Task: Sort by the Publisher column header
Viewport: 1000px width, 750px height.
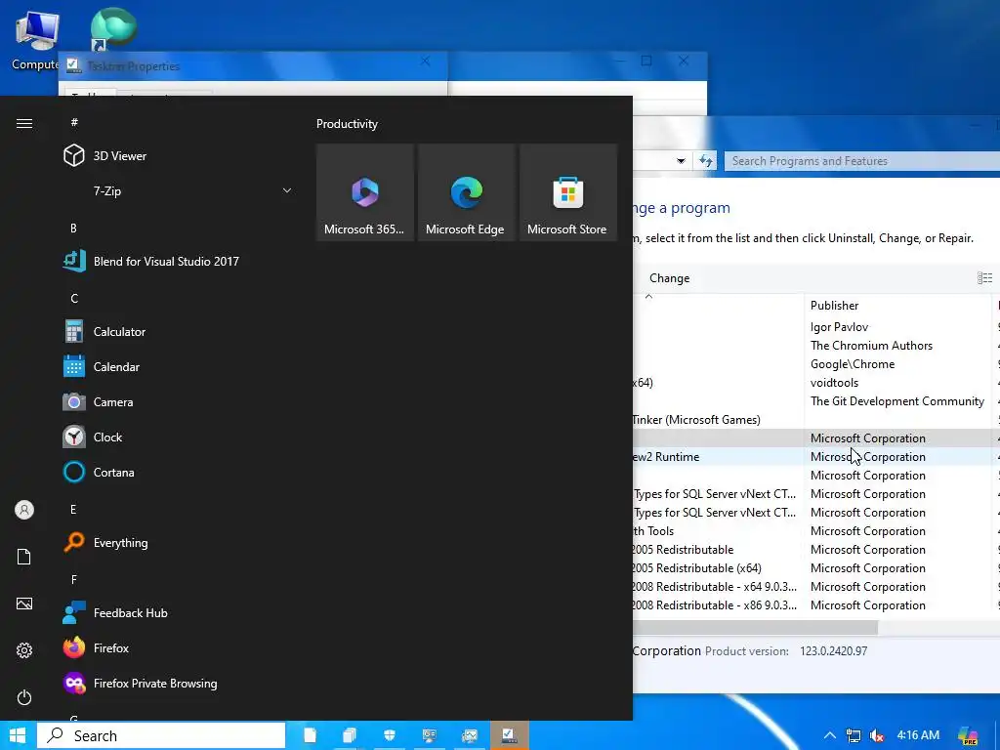Action: [x=834, y=306]
